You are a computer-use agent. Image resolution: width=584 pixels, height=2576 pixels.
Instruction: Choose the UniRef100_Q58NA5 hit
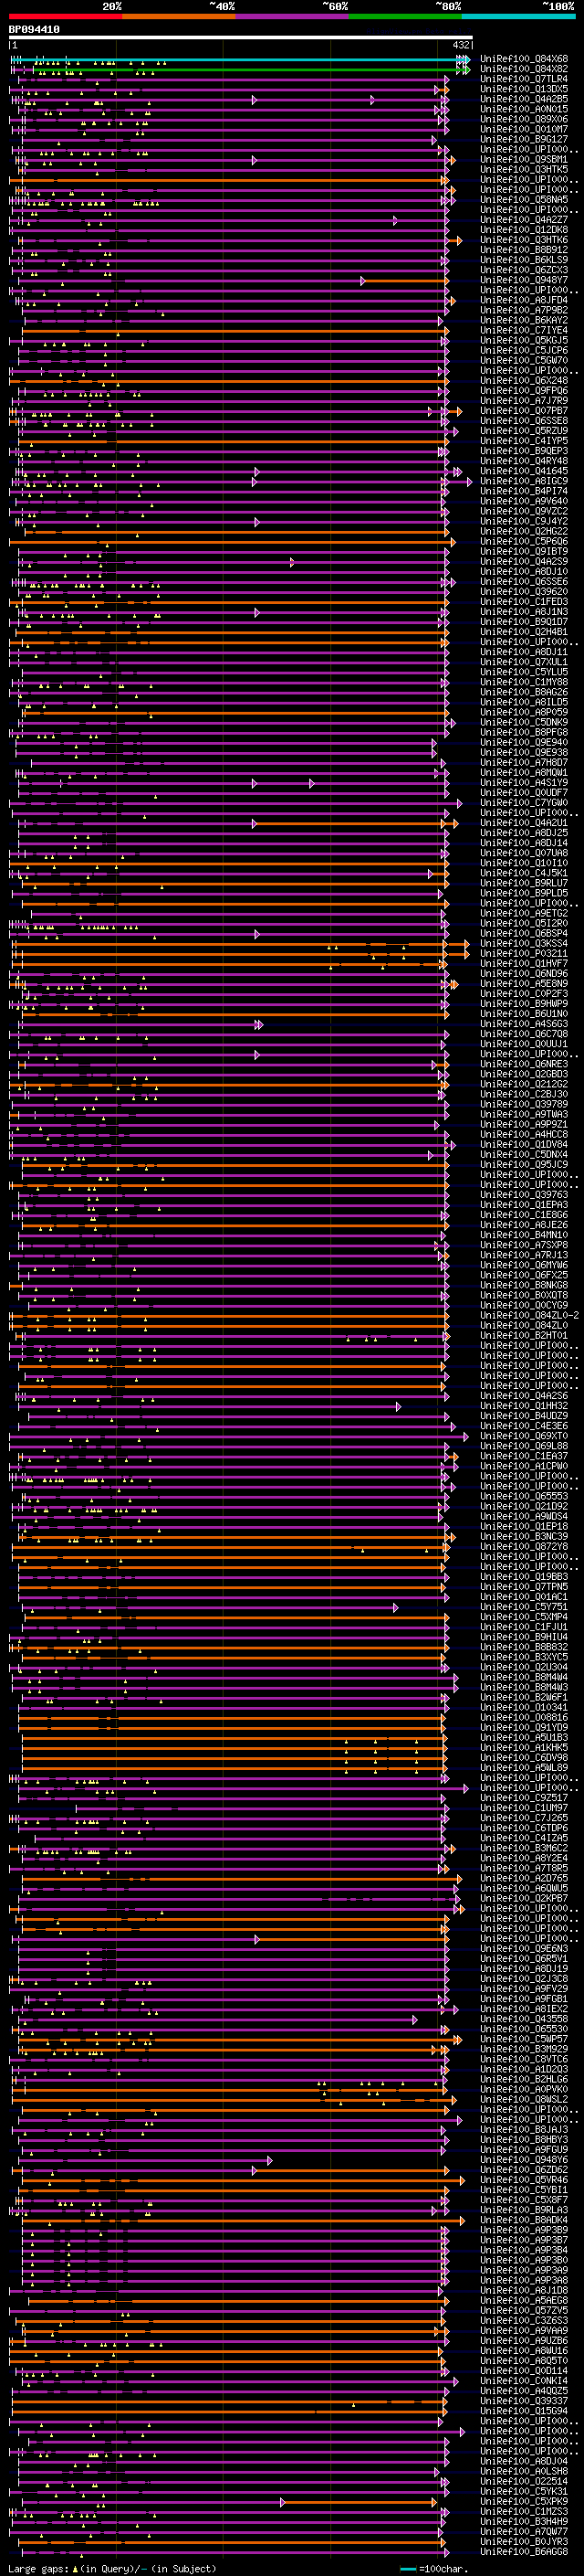pos(524,200)
